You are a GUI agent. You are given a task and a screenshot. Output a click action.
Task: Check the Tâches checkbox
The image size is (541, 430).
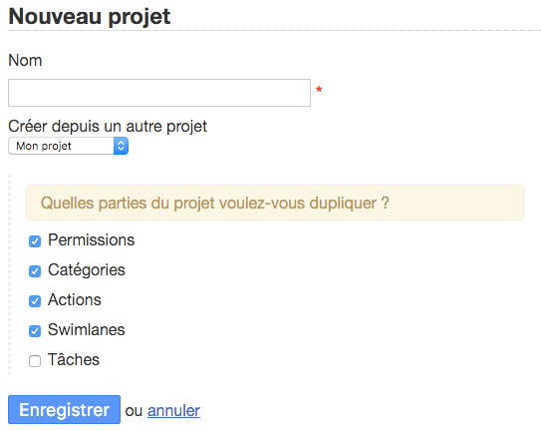click(x=35, y=361)
